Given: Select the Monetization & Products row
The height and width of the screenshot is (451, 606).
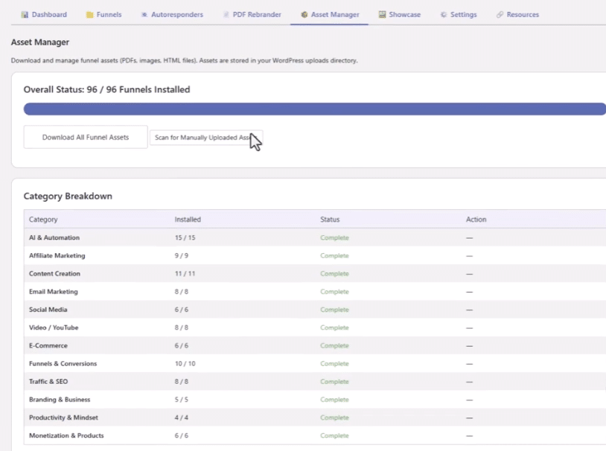Looking at the screenshot, I should 66,435.
